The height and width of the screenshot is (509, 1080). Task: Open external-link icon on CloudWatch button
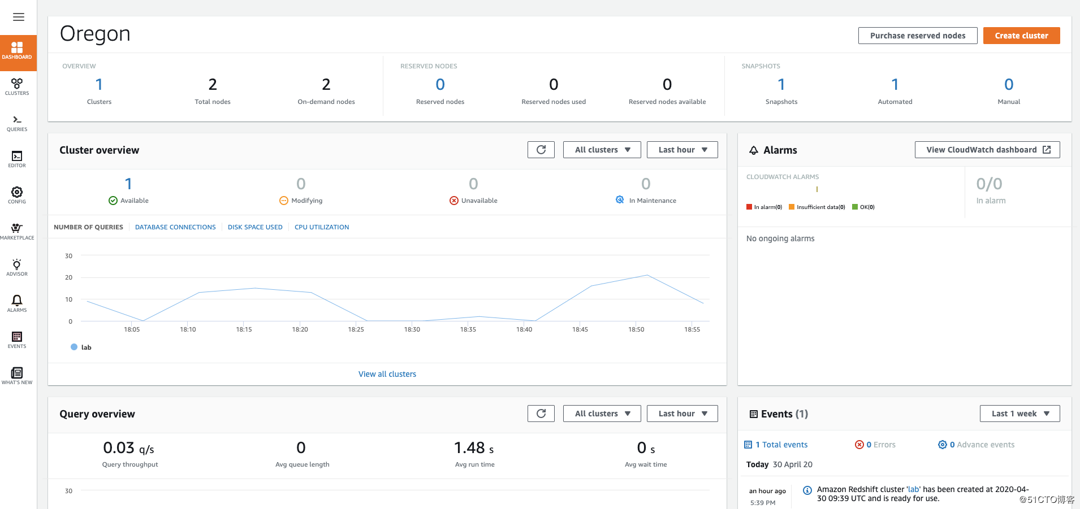(x=1047, y=150)
